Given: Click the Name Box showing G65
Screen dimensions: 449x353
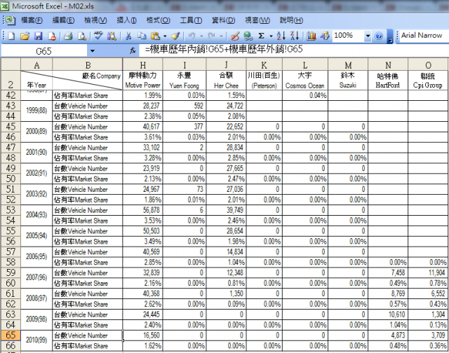Looking at the screenshot, I should click(x=43, y=51).
